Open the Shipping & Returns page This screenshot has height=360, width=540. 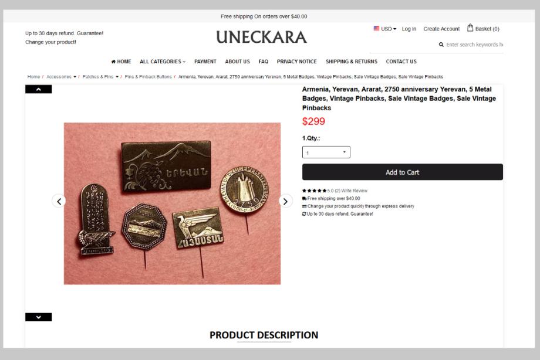pyautogui.click(x=352, y=62)
